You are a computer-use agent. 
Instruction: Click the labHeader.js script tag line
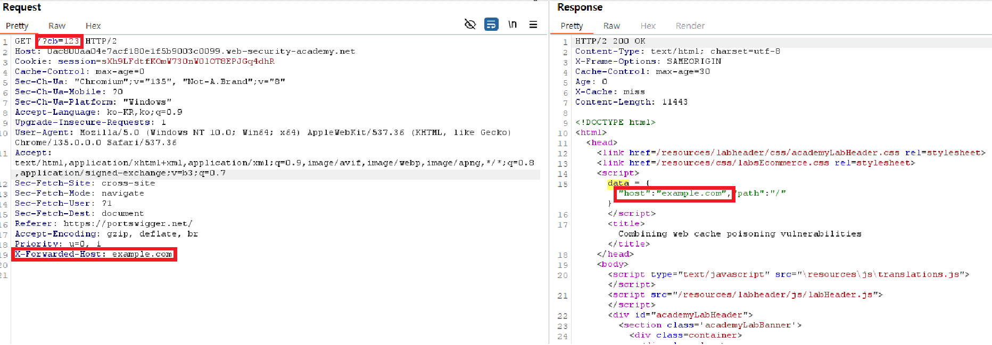click(x=745, y=294)
